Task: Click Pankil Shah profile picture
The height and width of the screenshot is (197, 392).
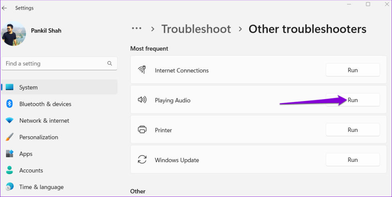Action: 14,33
